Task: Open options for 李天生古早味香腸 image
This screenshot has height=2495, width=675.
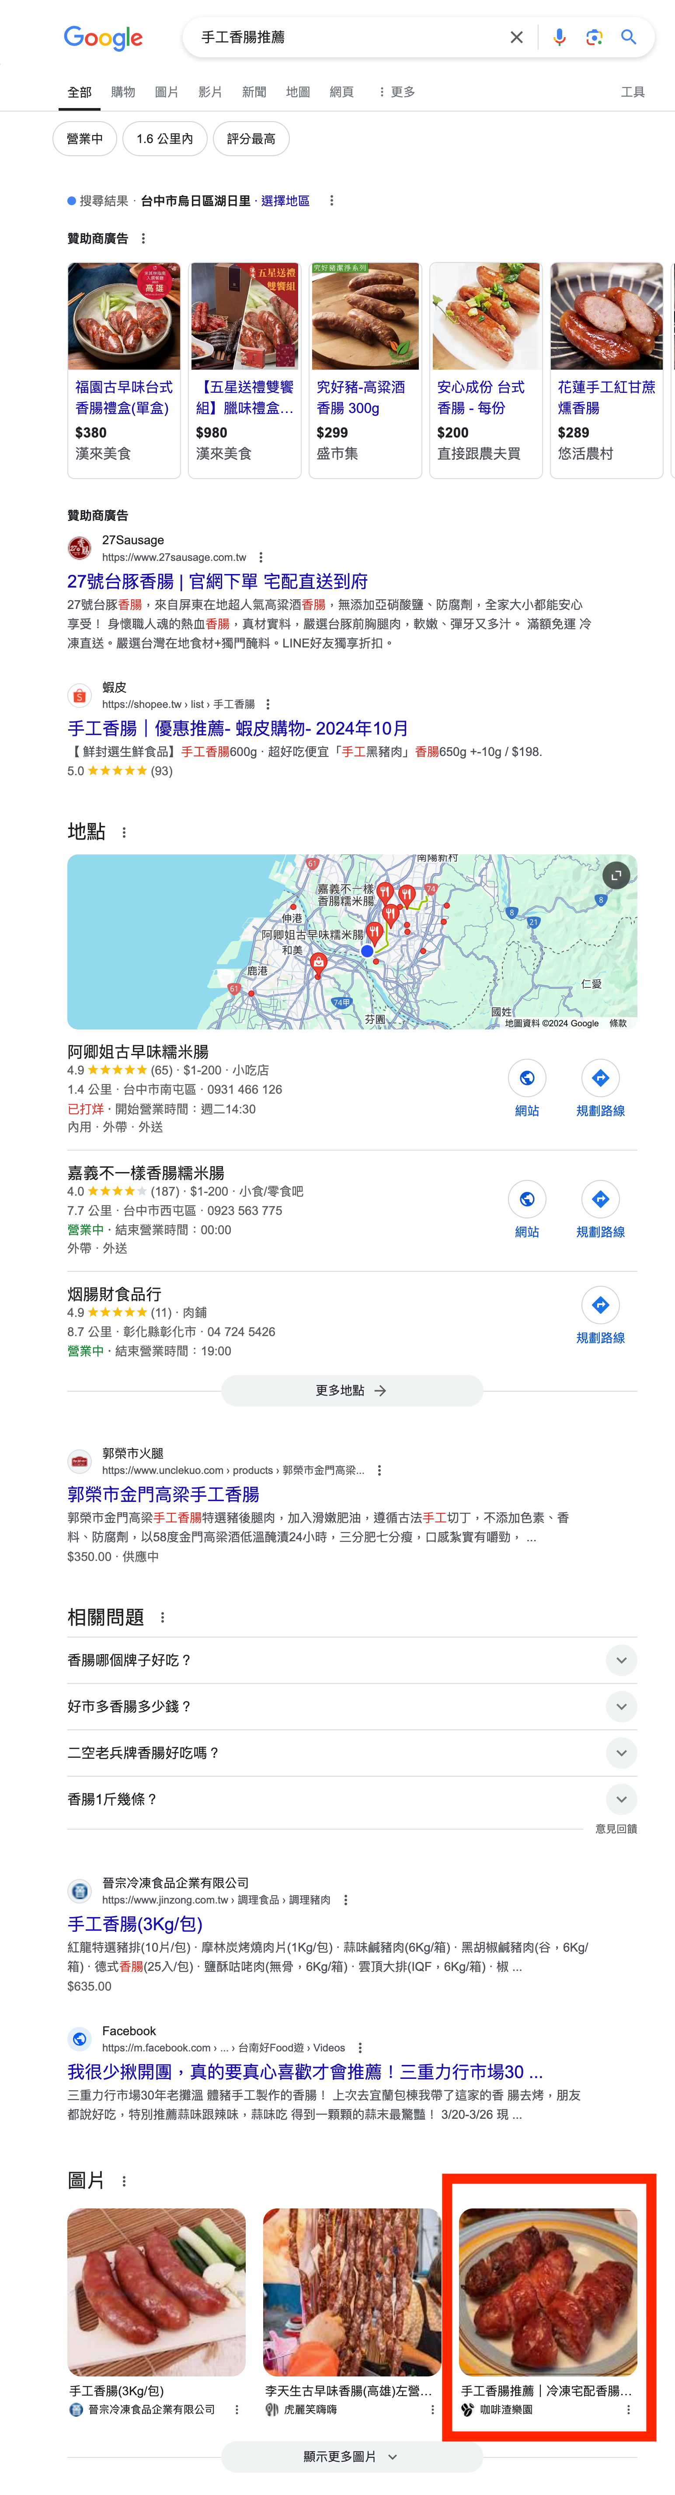Action: tap(432, 2409)
